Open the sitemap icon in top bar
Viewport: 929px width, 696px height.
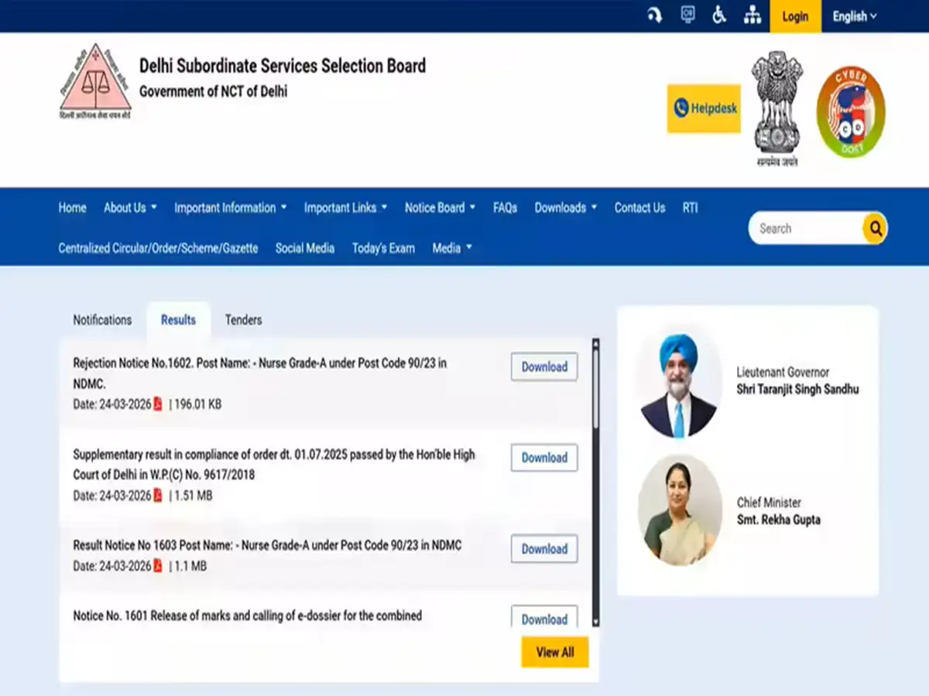coord(752,16)
